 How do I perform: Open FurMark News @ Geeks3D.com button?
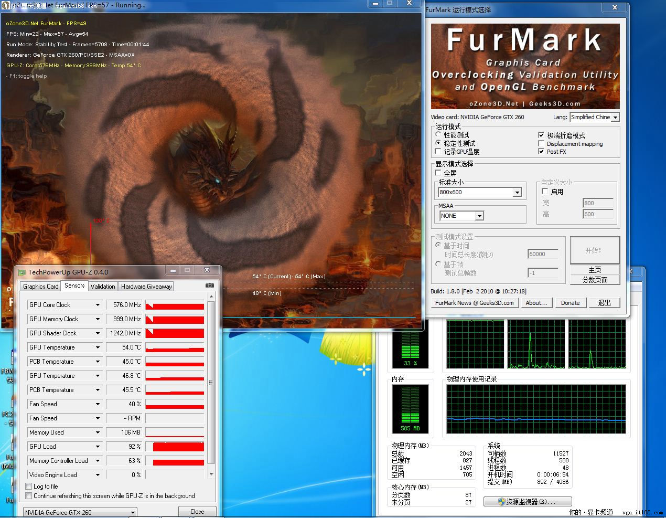tap(475, 303)
